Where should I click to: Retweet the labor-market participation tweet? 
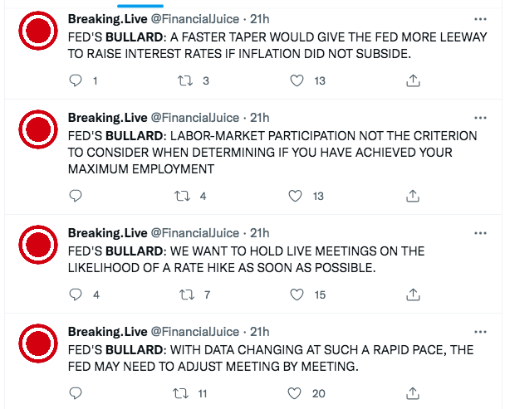pos(185,196)
